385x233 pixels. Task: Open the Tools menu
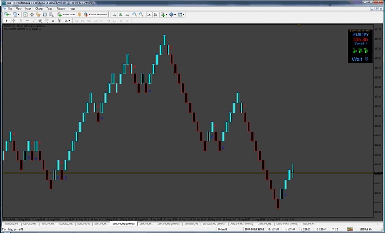pyautogui.click(x=50, y=9)
